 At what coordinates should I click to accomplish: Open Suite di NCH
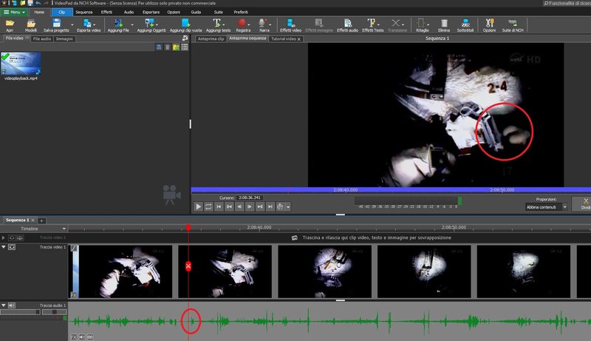513,25
